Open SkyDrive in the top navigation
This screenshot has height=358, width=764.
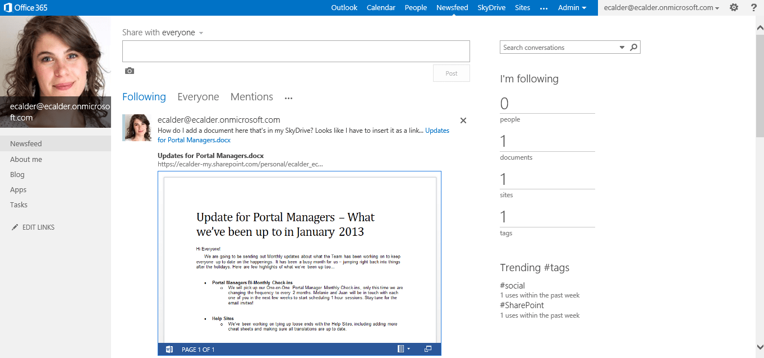pos(491,8)
